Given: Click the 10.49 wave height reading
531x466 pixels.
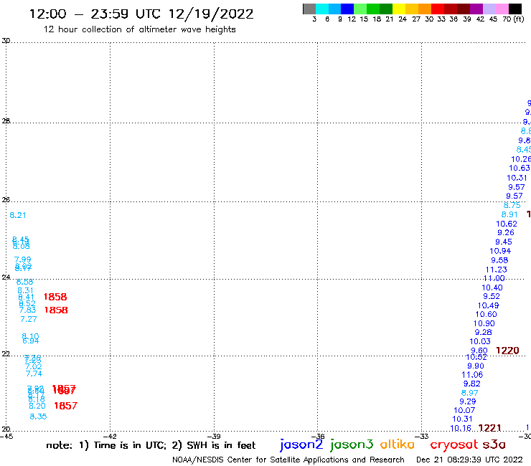Looking at the screenshot, I should pyautogui.click(x=488, y=305).
